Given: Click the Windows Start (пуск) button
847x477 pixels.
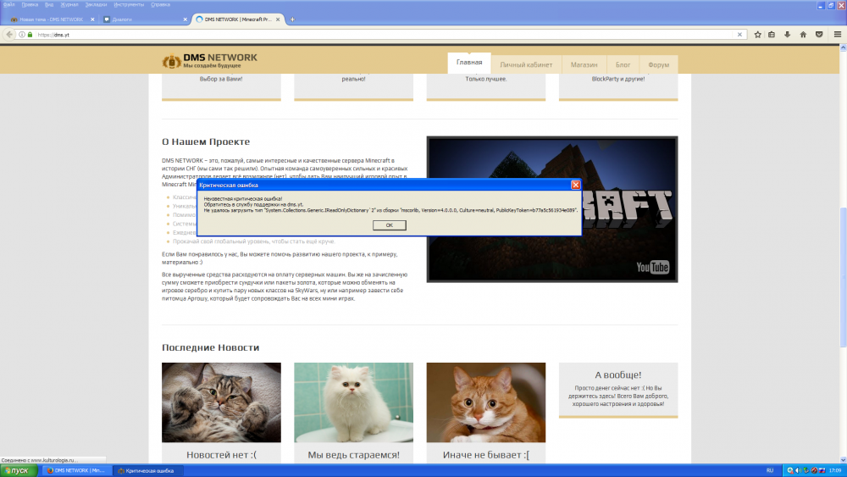Looking at the screenshot, I should point(19,470).
